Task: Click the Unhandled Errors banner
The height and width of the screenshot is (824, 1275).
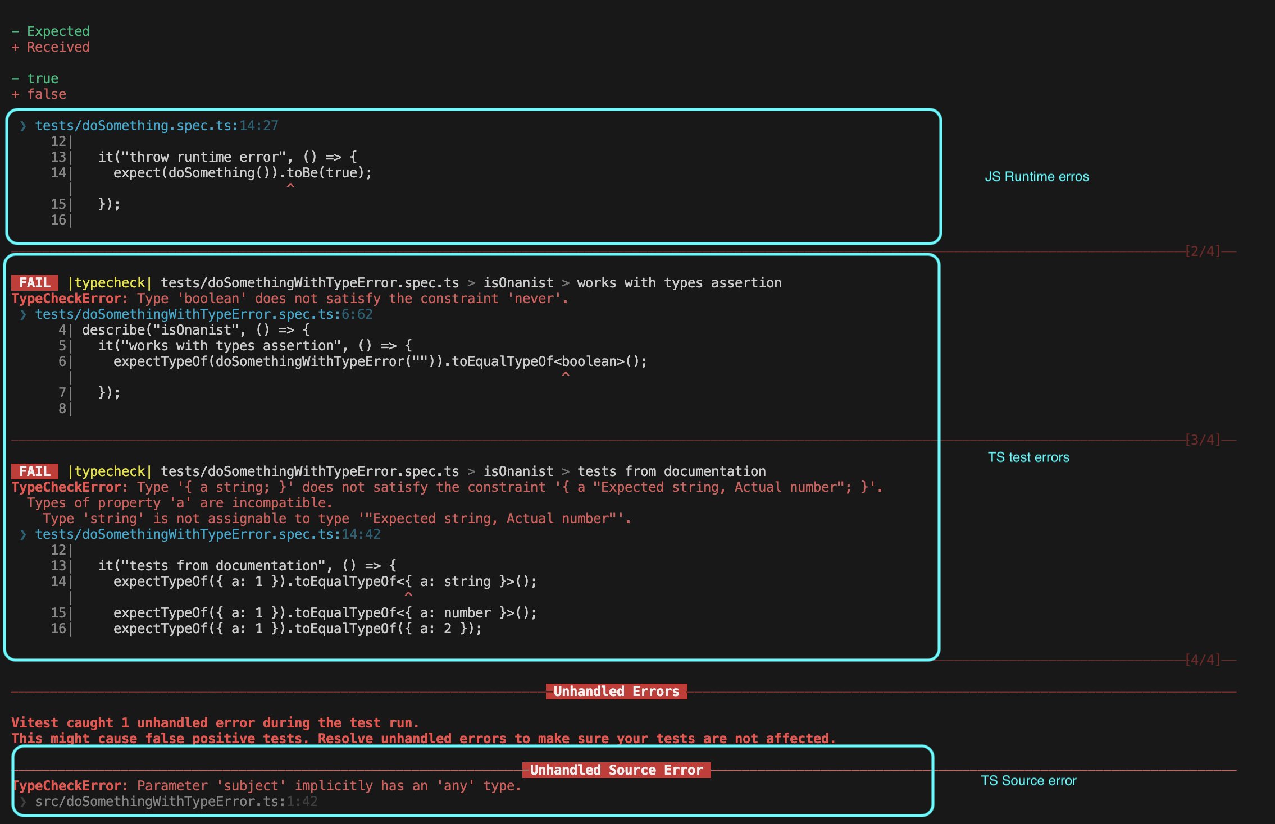Action: pos(616,692)
